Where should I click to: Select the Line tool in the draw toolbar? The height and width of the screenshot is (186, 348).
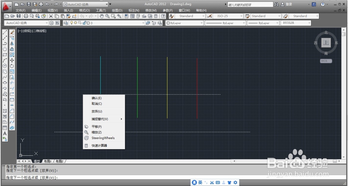[5, 32]
